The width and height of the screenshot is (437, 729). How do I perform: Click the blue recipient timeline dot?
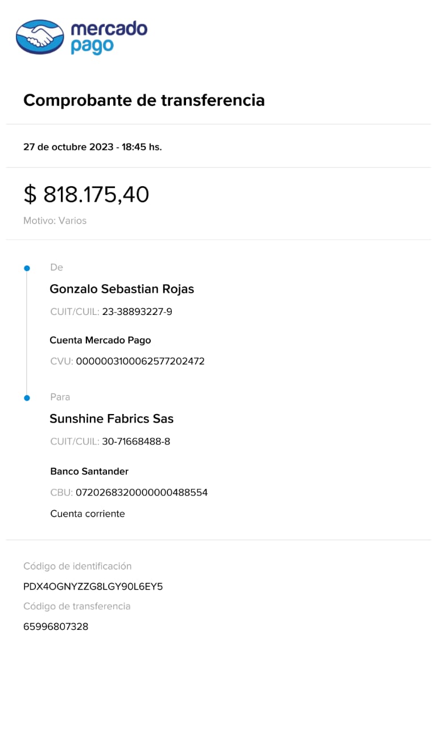click(26, 398)
